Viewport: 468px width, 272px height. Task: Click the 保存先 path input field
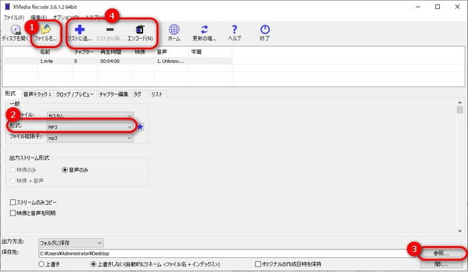pyautogui.click(x=228, y=253)
